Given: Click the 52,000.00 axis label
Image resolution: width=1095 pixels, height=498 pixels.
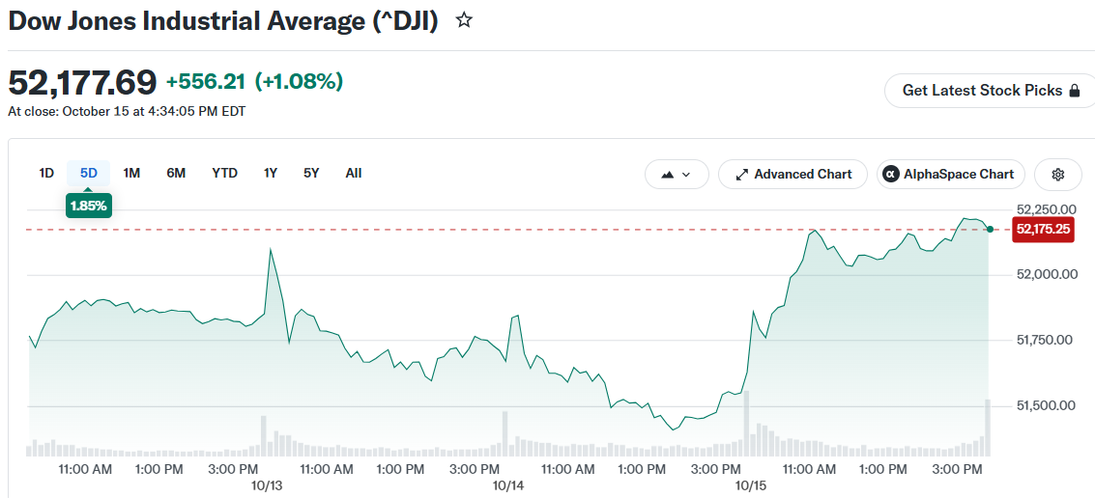Looking at the screenshot, I should (x=1047, y=275).
